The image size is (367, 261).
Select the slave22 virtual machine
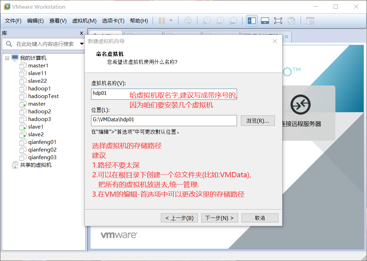[x=38, y=81]
